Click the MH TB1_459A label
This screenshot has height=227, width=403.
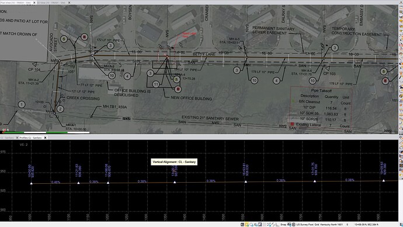114,107
